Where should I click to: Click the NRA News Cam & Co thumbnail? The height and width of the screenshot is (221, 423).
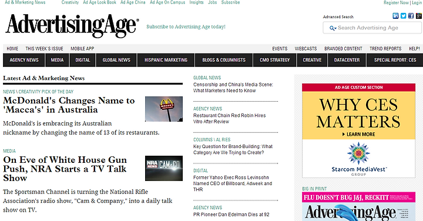(x=164, y=168)
